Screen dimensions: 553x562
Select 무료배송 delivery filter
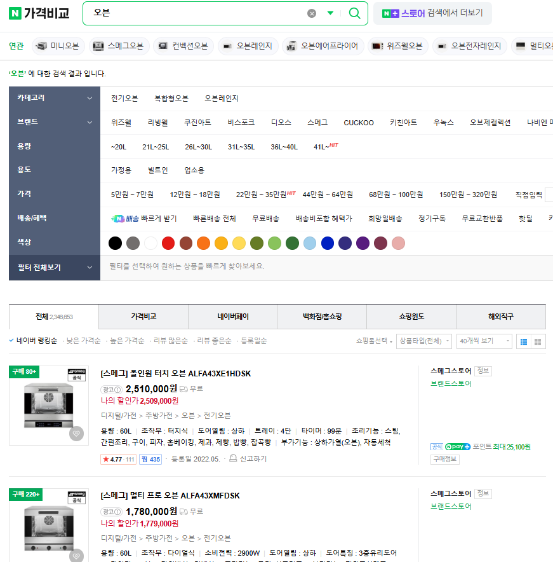265,219
